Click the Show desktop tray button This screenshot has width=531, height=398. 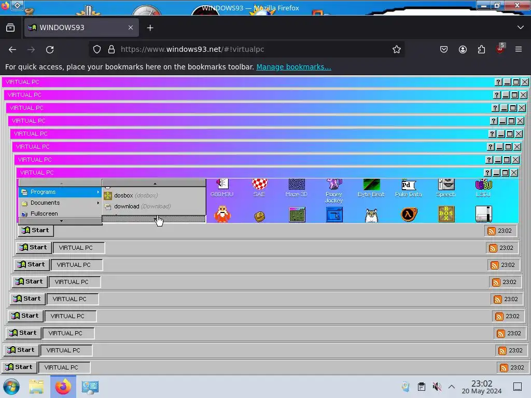(518, 387)
